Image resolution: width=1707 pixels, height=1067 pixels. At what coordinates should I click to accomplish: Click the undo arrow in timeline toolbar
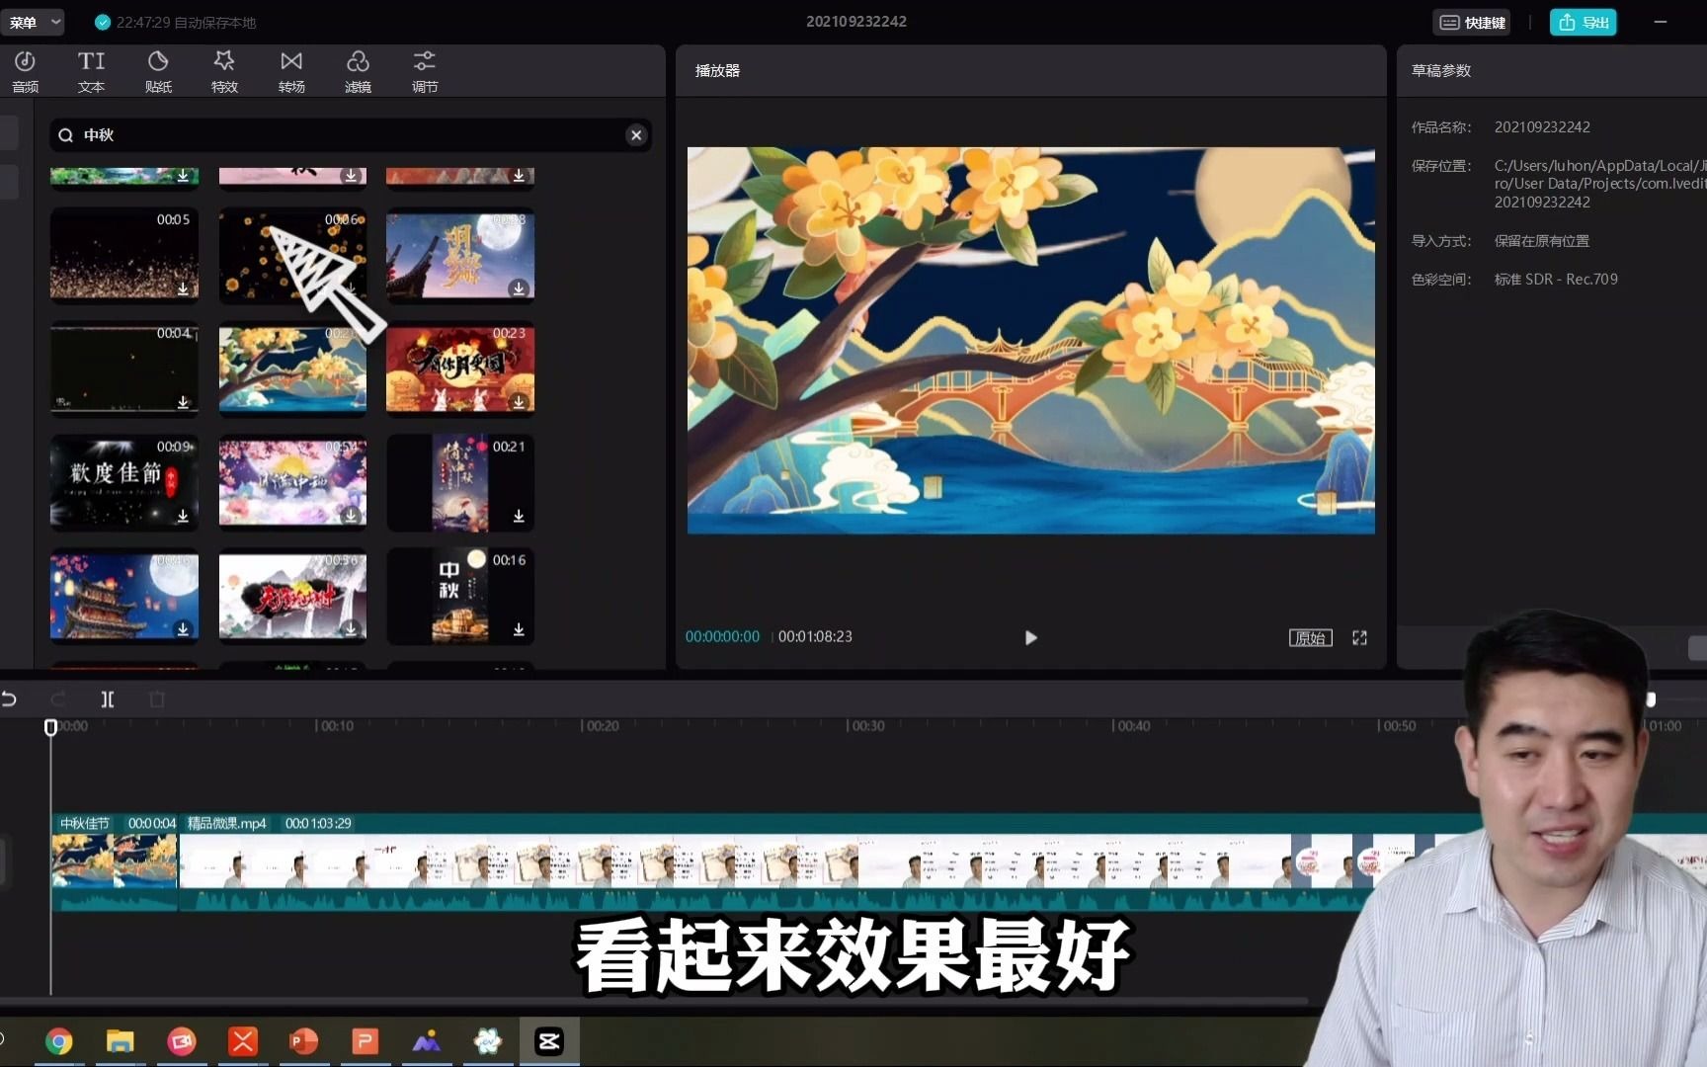[9, 699]
